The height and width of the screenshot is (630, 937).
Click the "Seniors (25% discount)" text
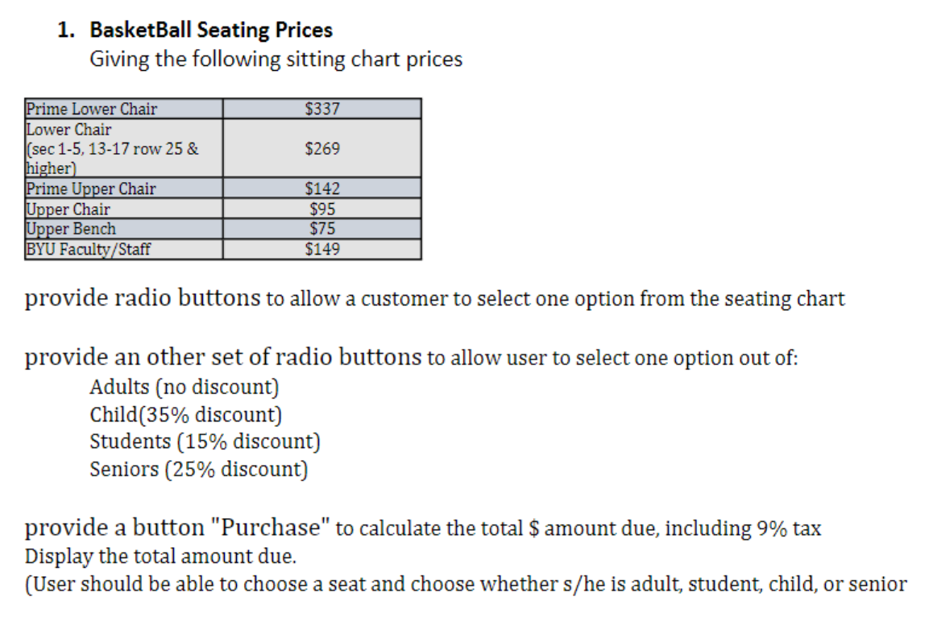(198, 469)
